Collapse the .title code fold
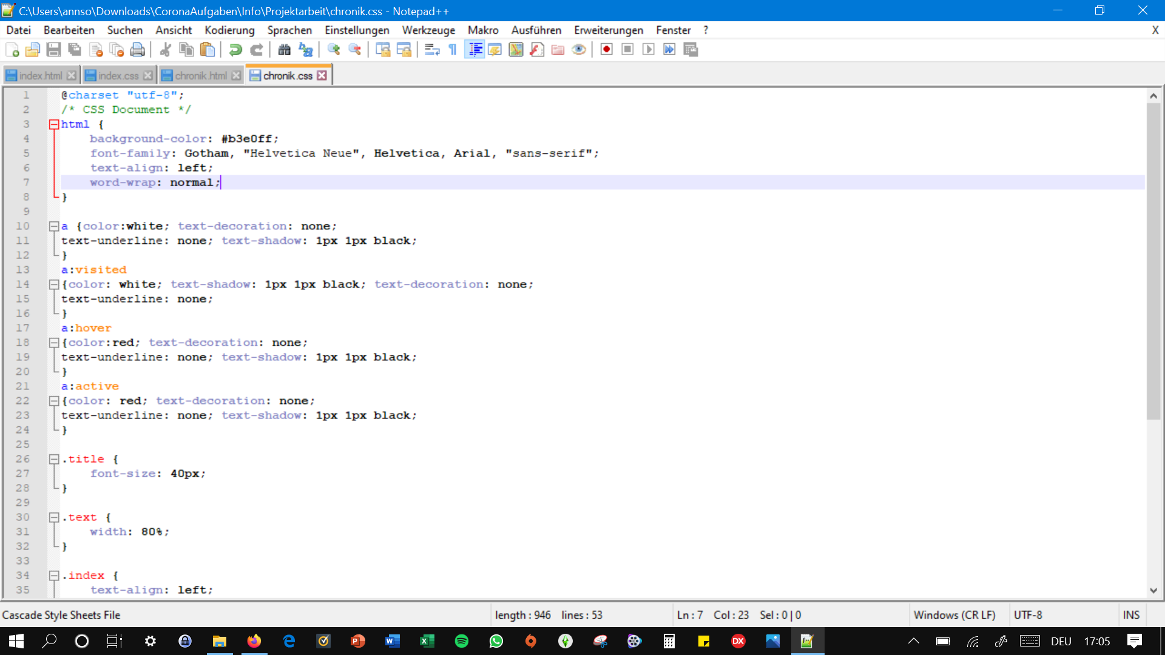This screenshot has height=655, width=1165. point(53,458)
